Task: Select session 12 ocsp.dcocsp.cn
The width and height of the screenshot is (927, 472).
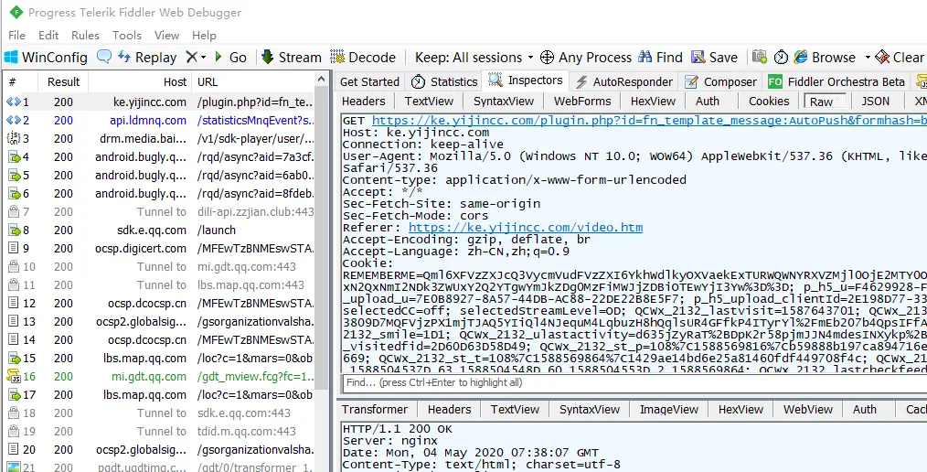Action: [x=160, y=304]
